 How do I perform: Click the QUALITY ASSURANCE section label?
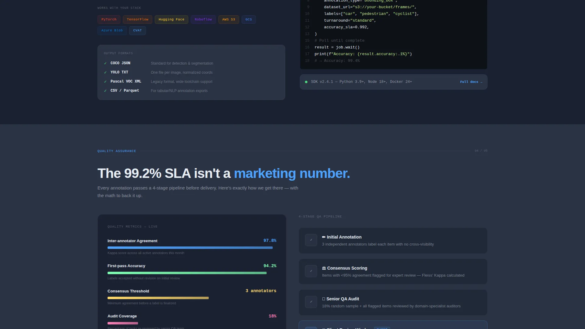point(117,151)
